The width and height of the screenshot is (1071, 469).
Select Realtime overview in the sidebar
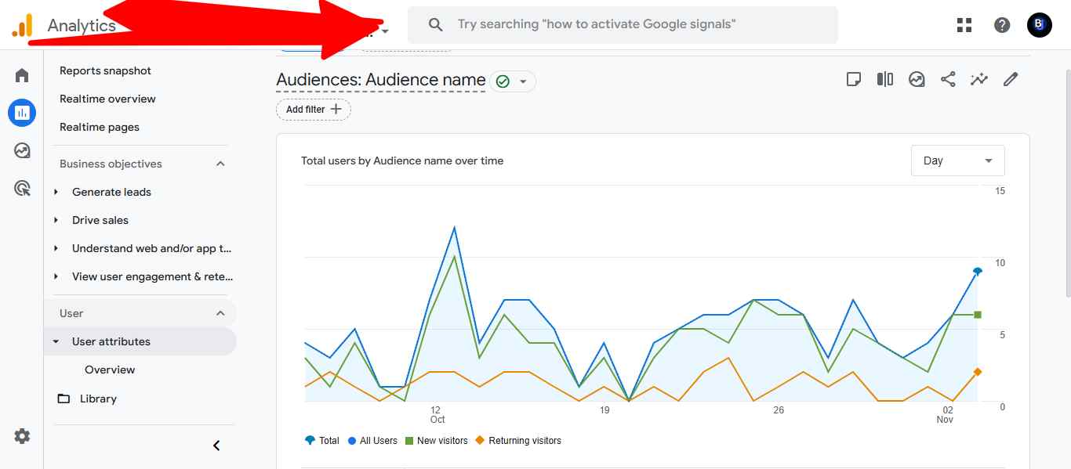[107, 99]
